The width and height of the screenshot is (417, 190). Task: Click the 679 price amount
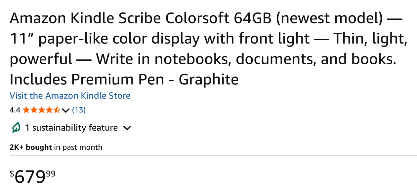[30, 177]
